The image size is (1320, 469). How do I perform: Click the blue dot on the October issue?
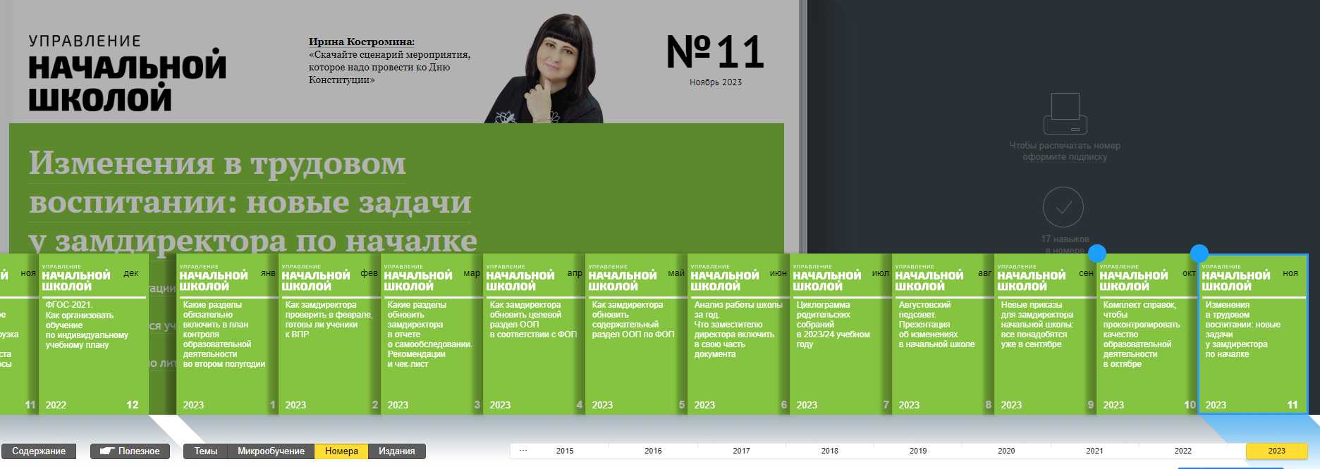click(1097, 254)
